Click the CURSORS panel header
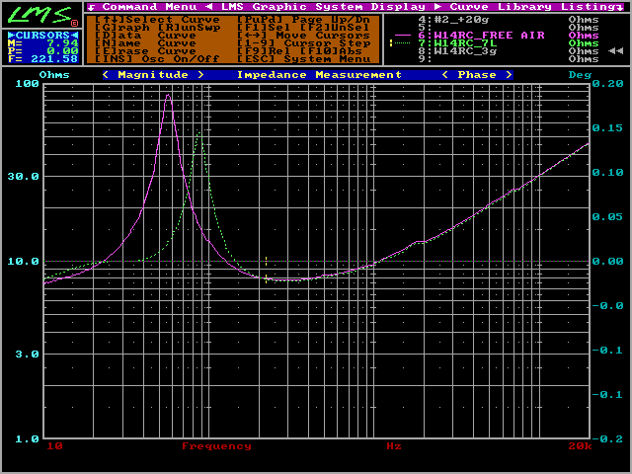632x474 pixels. [x=42, y=36]
